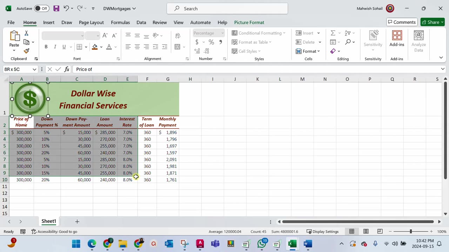Click the Paste clipboard icon
Screen dimensions: 449x252
pyautogui.click(x=14, y=36)
